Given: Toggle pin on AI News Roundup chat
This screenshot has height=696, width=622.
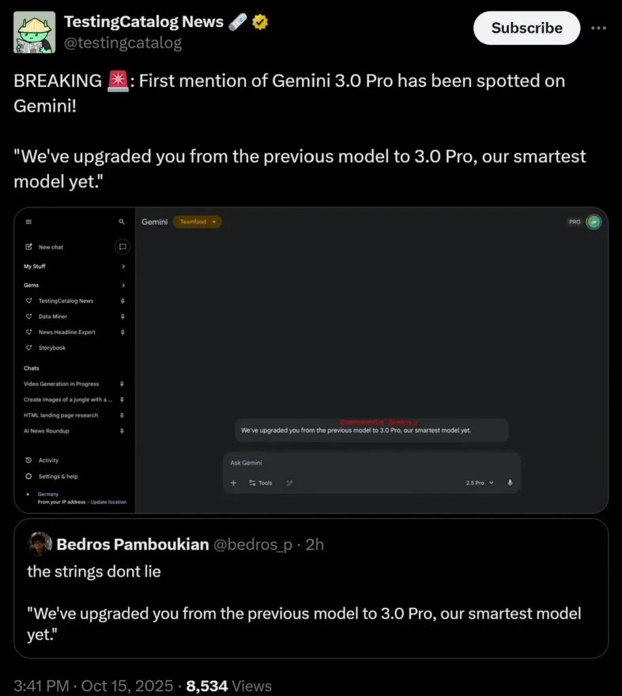Looking at the screenshot, I should point(122,431).
